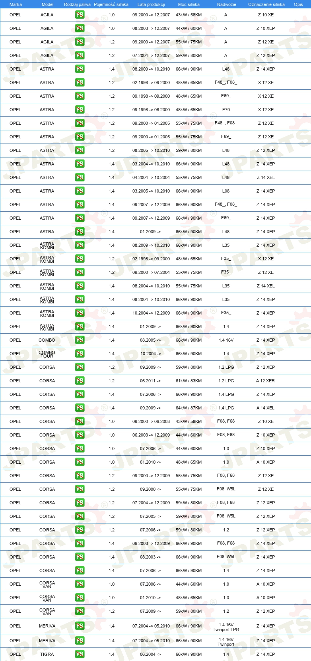Click the fuel icon in the COMBO 08.2005 row
The height and width of the screenshot is (661, 311).
[80, 340]
